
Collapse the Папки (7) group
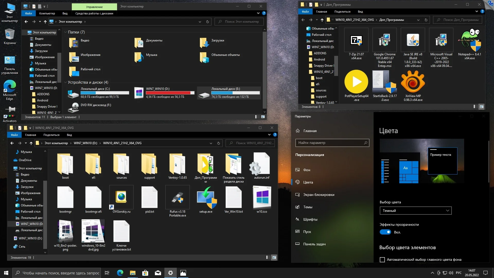point(65,32)
